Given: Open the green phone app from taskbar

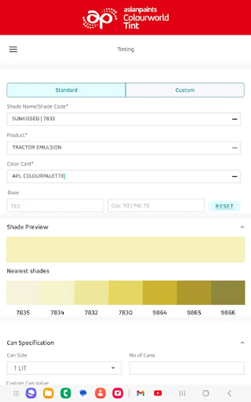Looking at the screenshot, I should click(x=66, y=393).
